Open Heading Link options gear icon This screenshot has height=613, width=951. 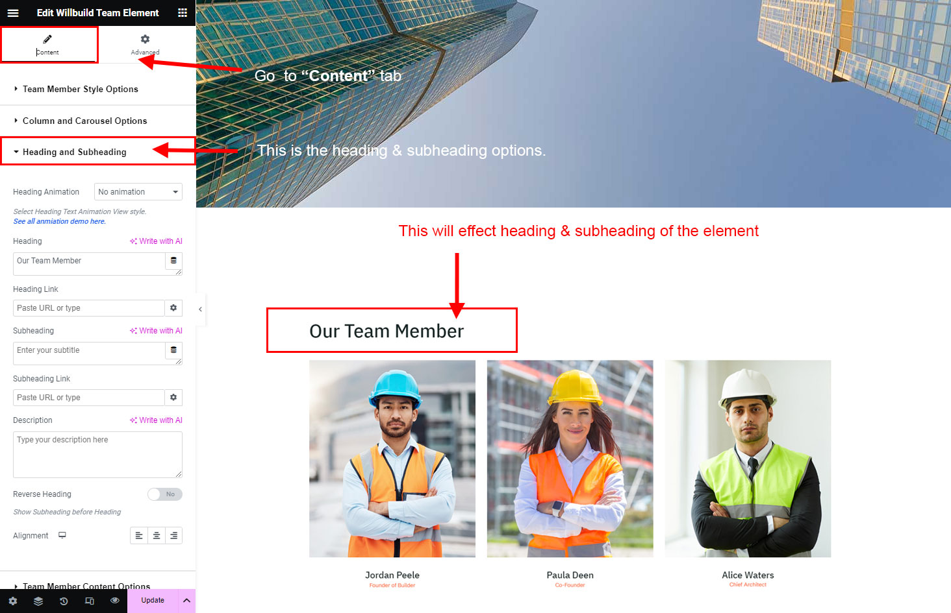click(173, 308)
